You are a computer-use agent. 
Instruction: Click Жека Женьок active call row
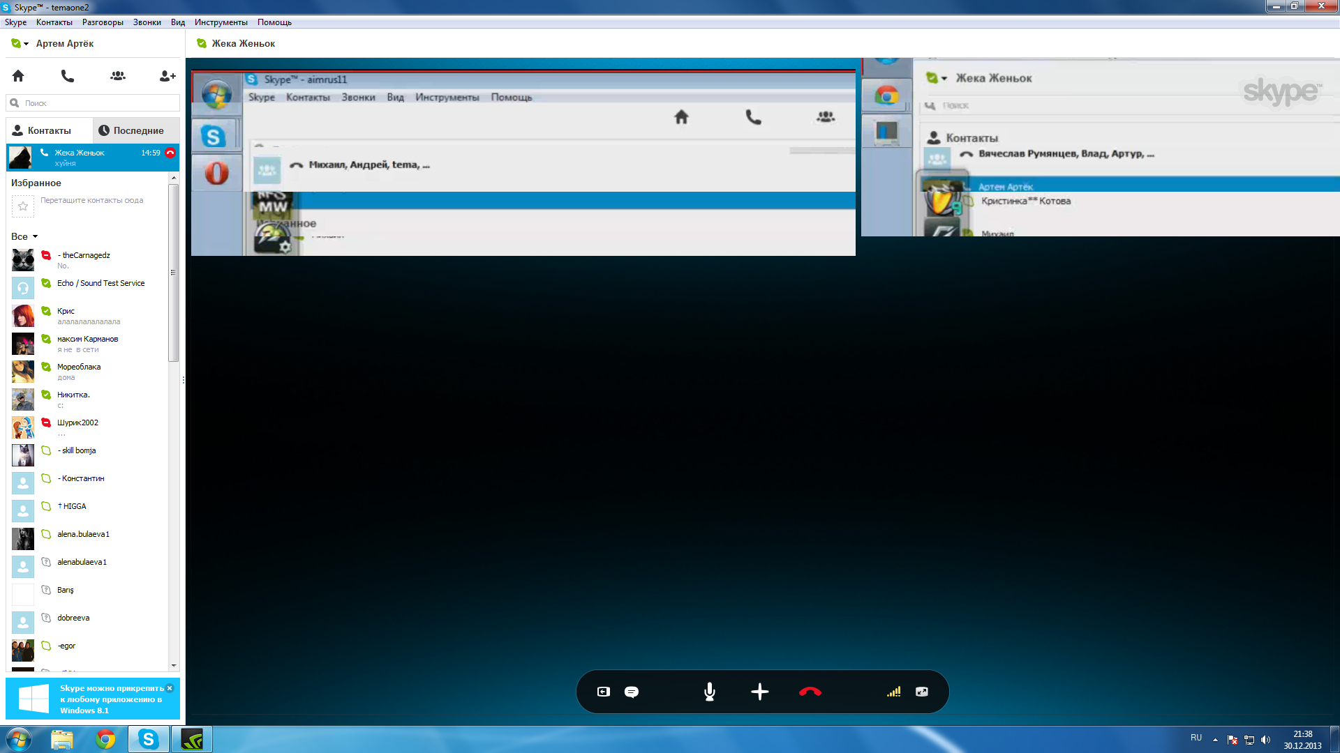pyautogui.click(x=93, y=158)
